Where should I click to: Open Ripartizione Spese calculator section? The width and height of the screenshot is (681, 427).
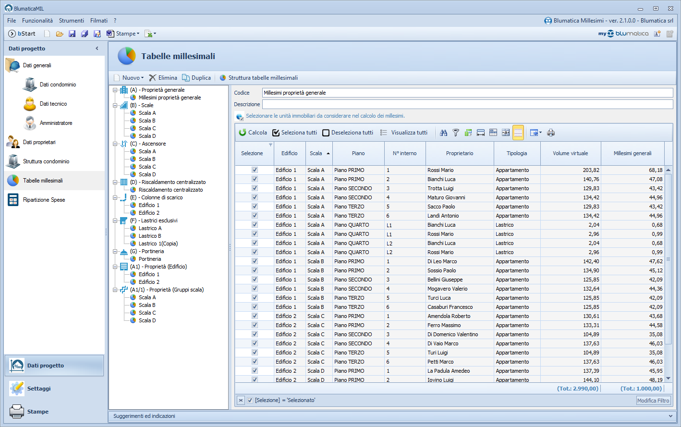point(44,200)
